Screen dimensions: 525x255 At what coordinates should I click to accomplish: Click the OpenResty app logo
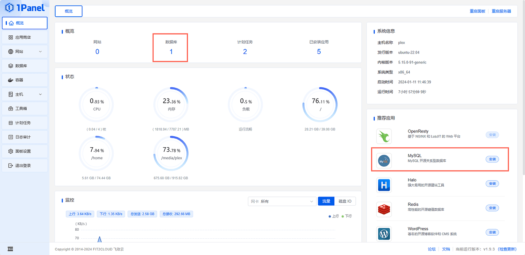(384, 136)
